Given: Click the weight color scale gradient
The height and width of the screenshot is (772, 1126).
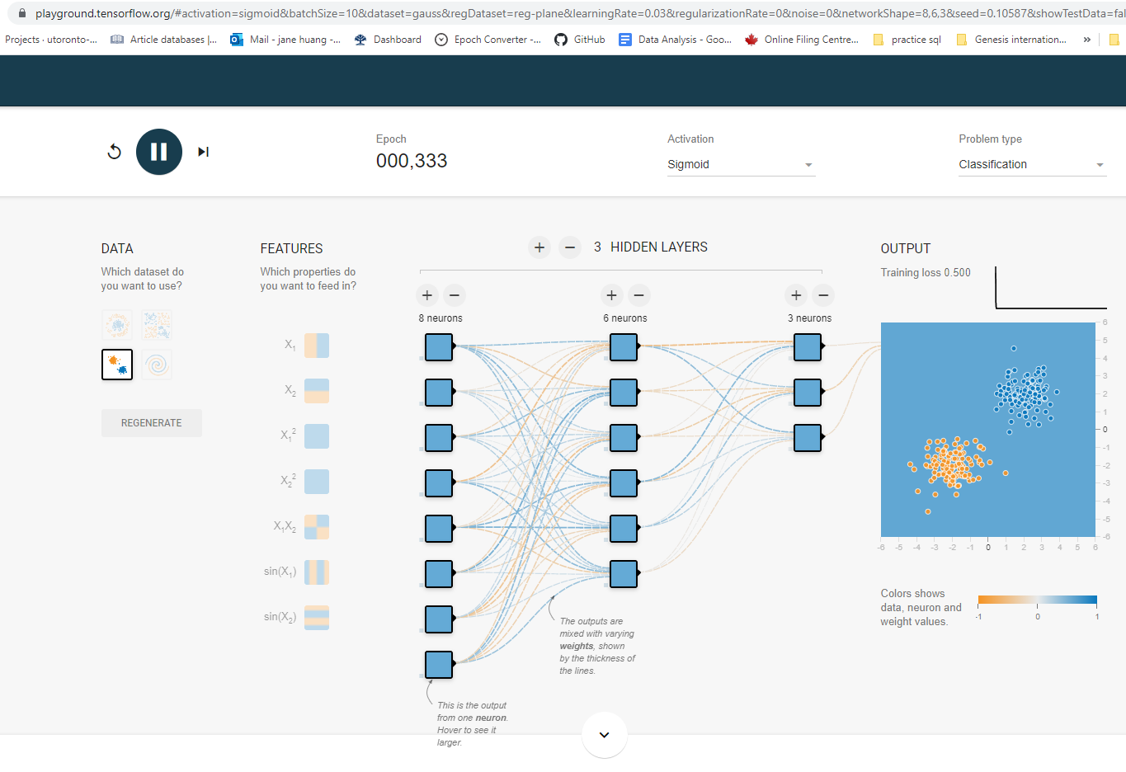Looking at the screenshot, I should point(1037,600).
